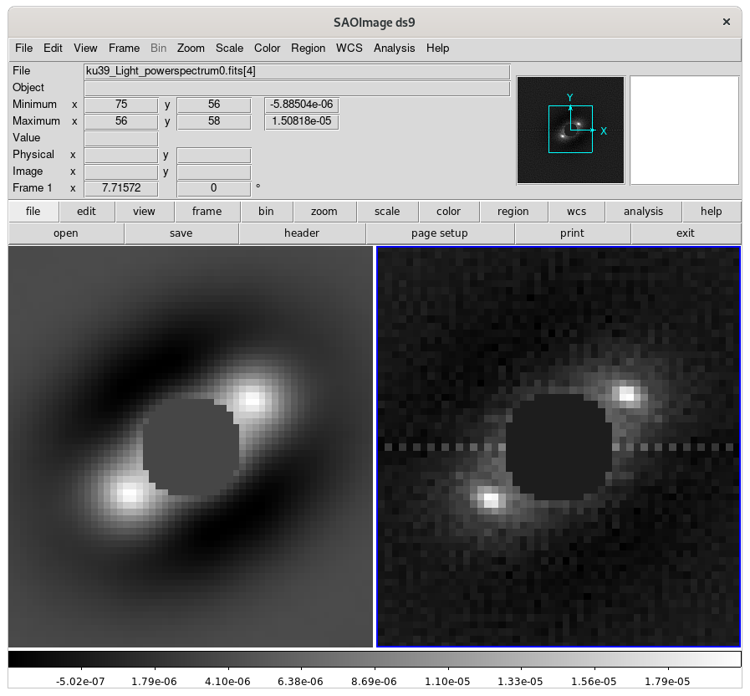This screenshot has height=696, width=750.
Task: Click the File name field
Action: [x=297, y=71]
